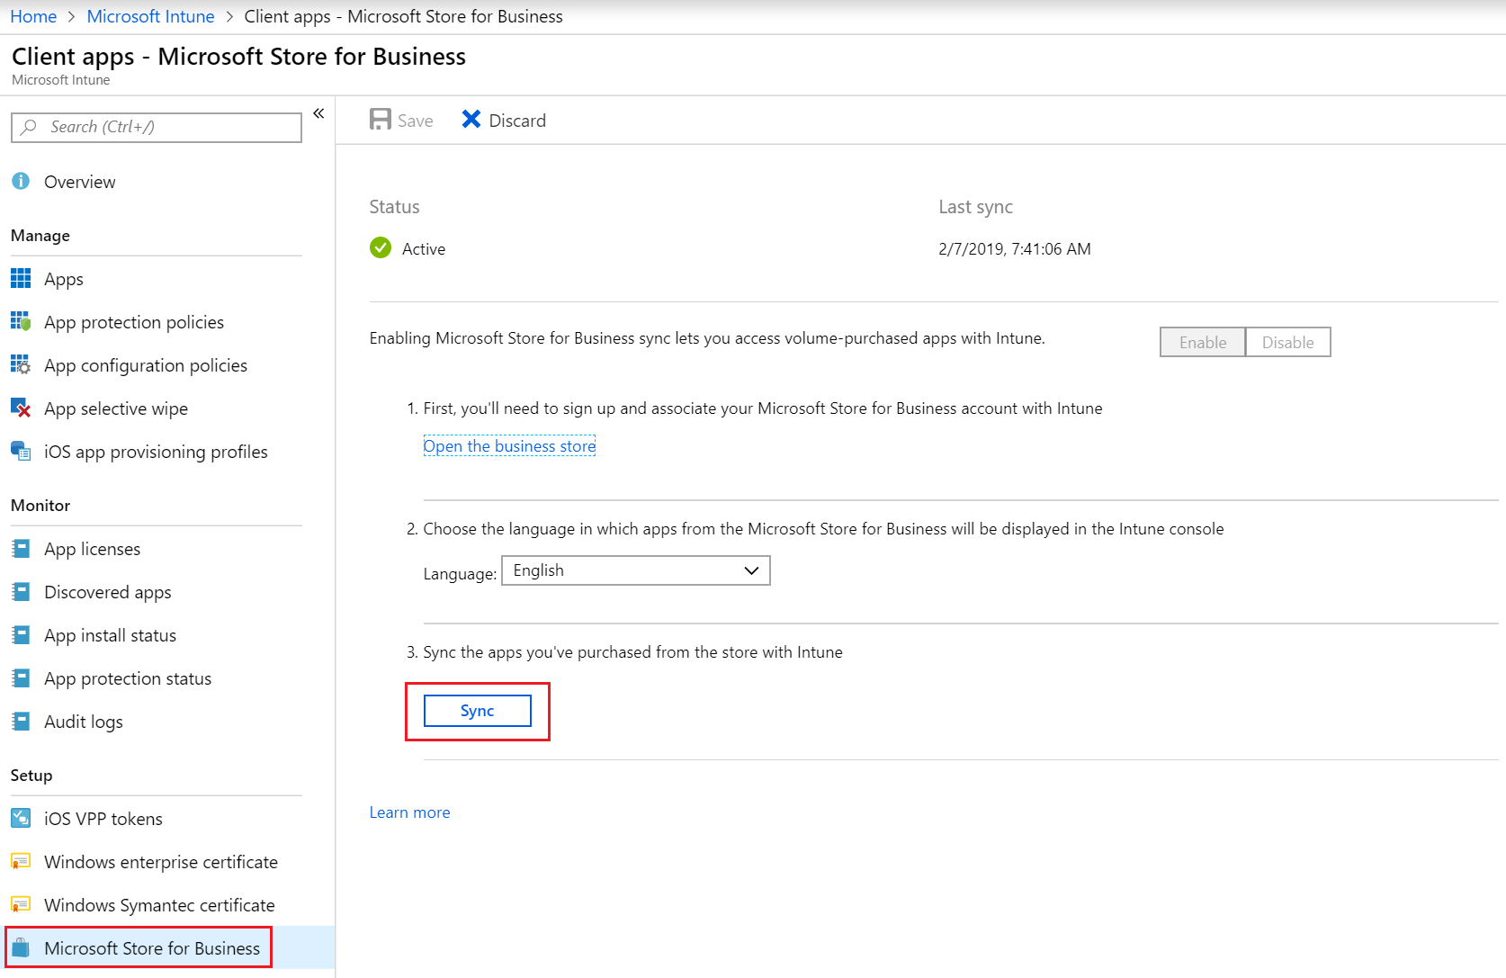Toggle Store for Business sync to Disable
The height and width of the screenshot is (978, 1506).
(x=1287, y=343)
